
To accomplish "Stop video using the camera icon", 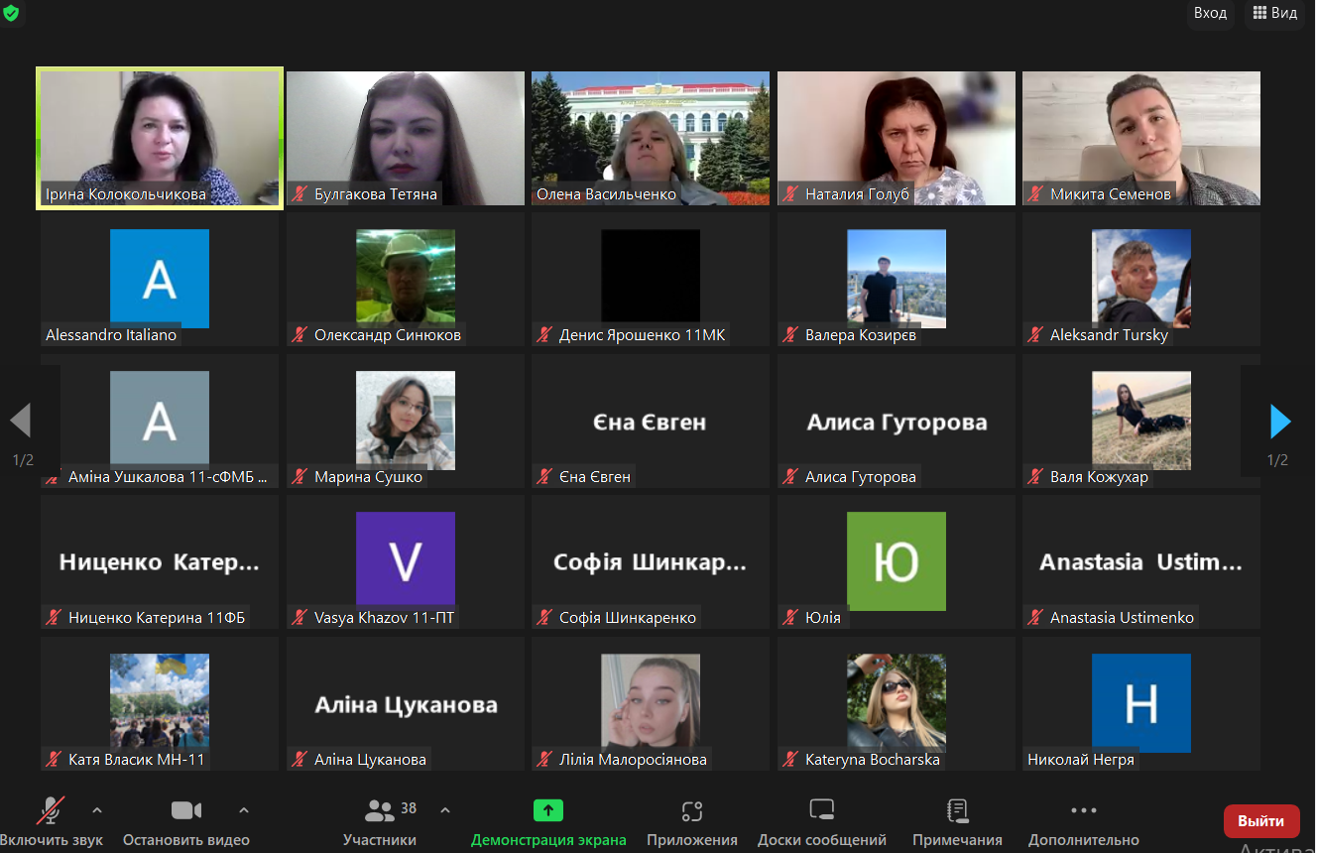I will coord(186,810).
